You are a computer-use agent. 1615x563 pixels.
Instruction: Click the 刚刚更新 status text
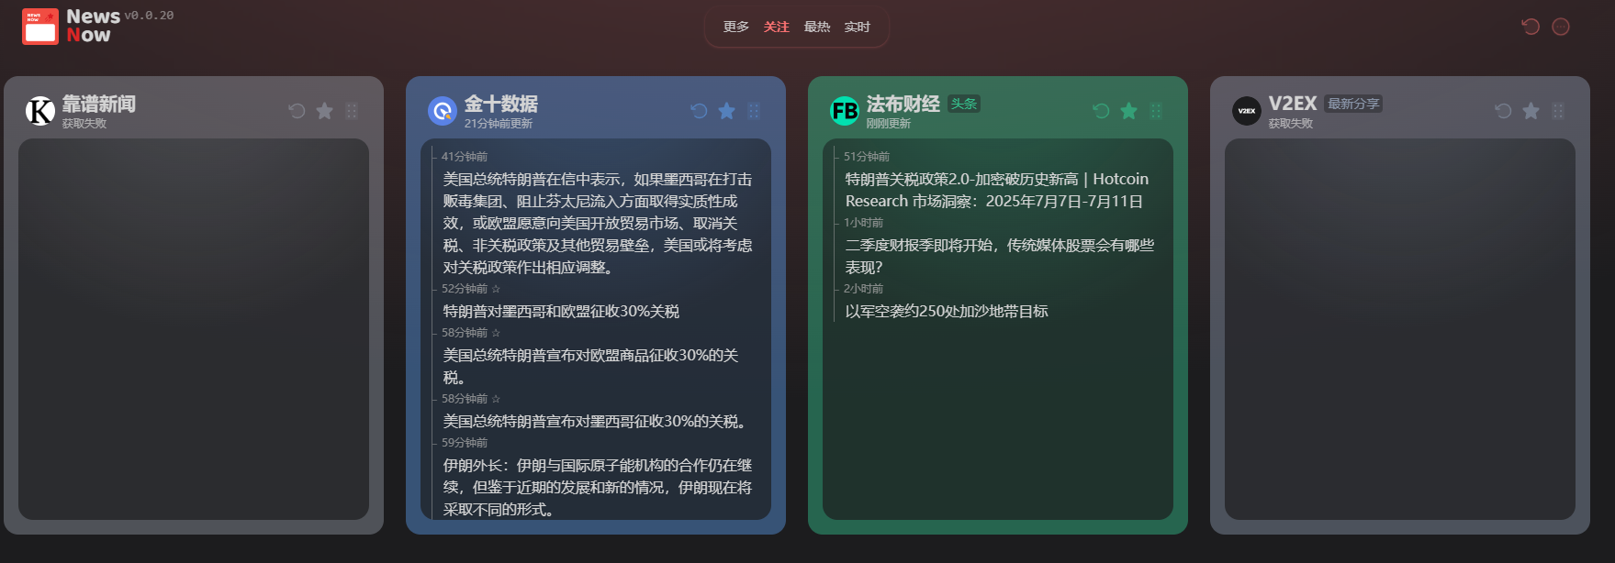[x=889, y=124]
